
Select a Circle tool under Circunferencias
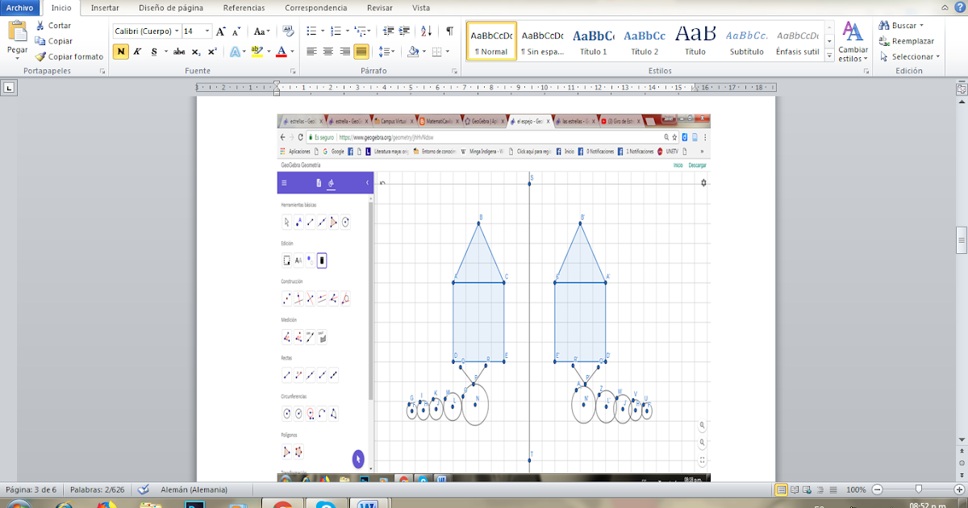[287, 413]
